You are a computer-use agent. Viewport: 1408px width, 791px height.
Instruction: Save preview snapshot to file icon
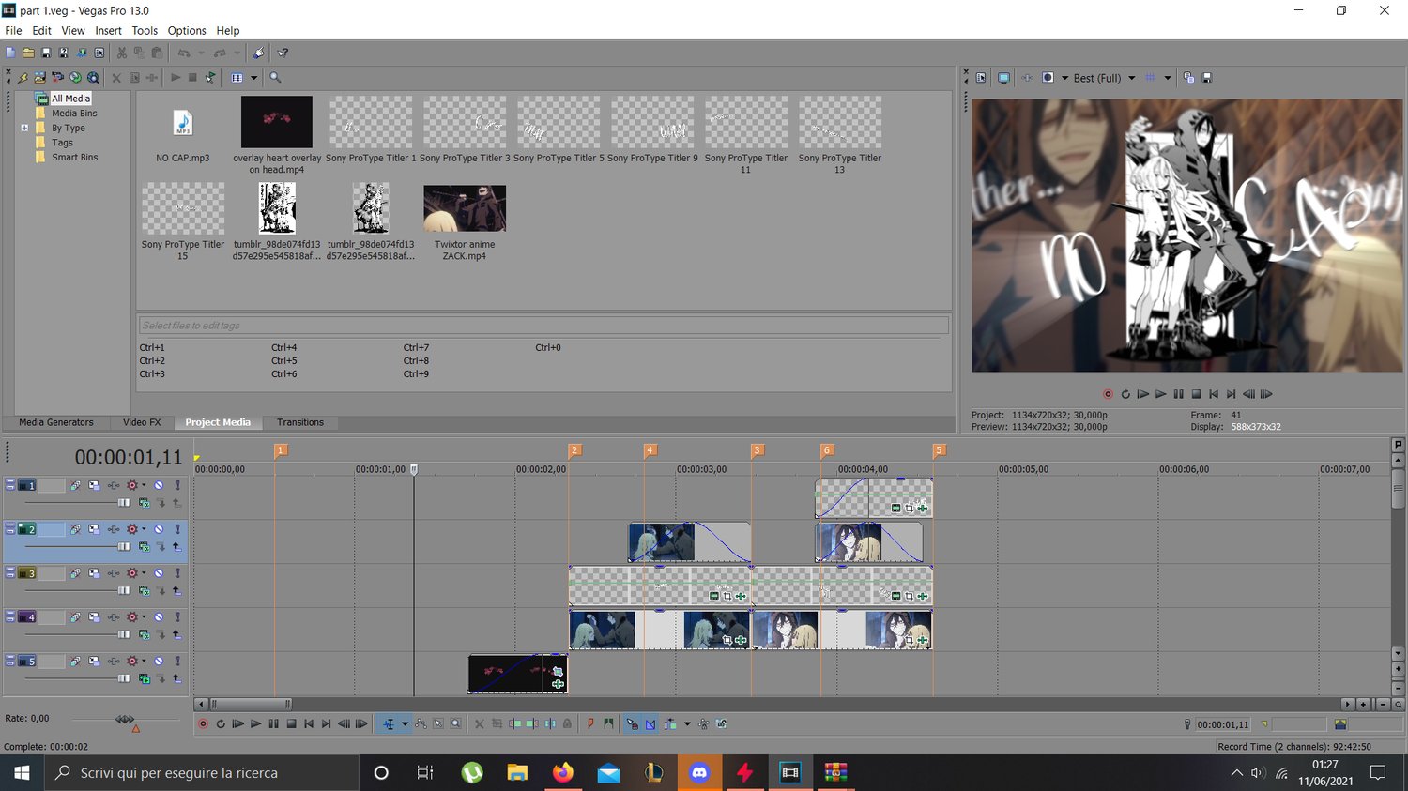pos(1207,78)
